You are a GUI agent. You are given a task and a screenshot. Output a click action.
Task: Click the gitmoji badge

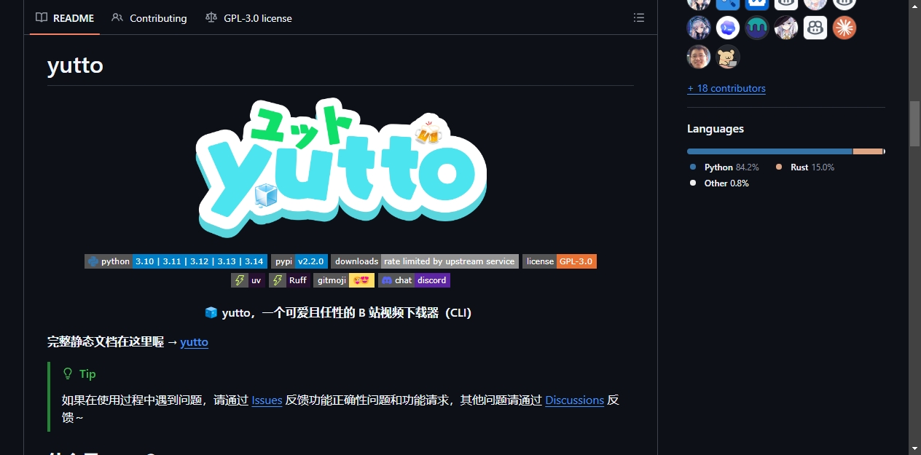pos(344,280)
